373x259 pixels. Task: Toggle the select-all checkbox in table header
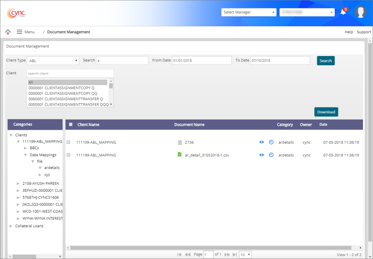[71, 125]
